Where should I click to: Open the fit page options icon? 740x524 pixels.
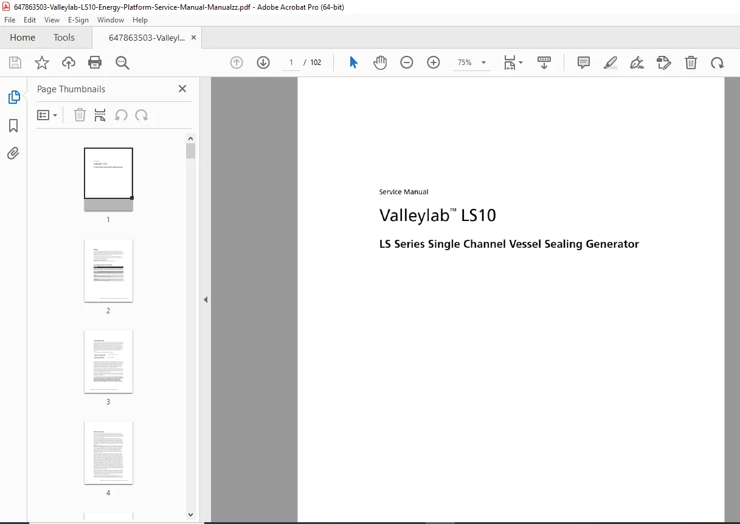pos(510,63)
